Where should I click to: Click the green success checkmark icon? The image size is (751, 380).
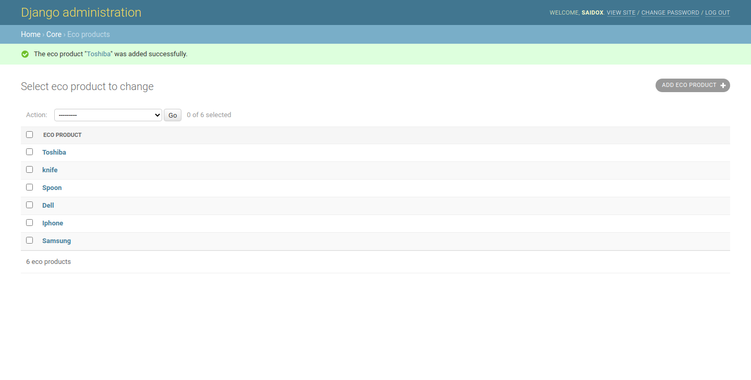pos(25,54)
